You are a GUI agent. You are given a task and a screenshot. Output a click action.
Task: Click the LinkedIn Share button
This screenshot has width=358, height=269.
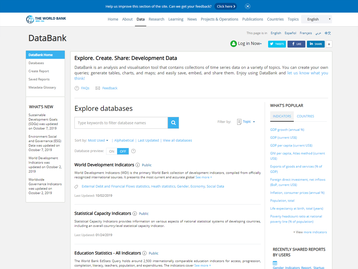click(316, 44)
